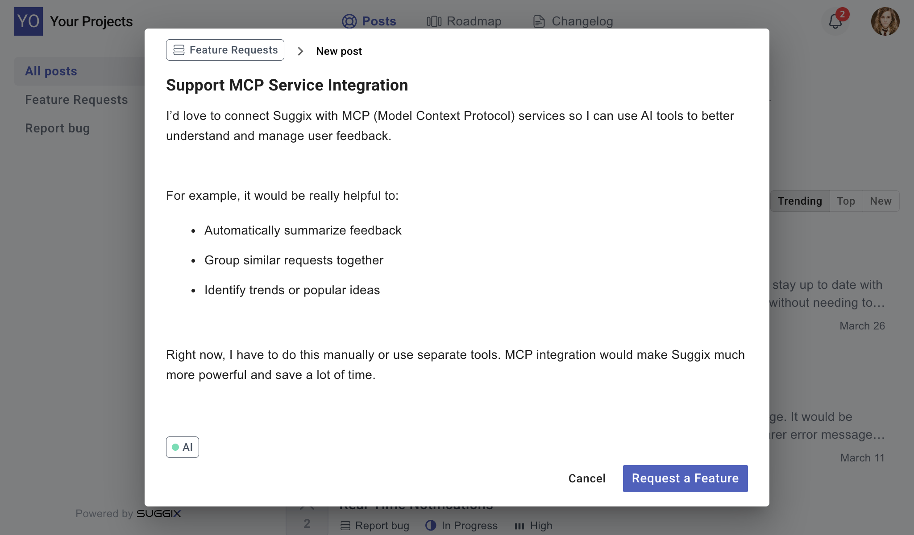Click the Roadmap icon in navigation

point(434,21)
